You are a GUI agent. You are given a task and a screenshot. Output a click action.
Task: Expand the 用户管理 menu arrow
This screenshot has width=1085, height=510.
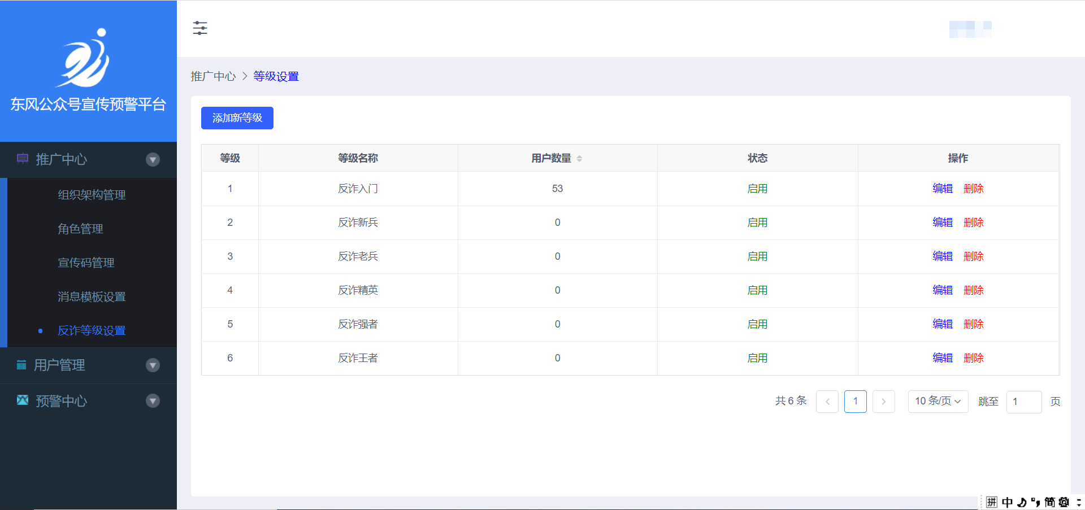pos(153,365)
